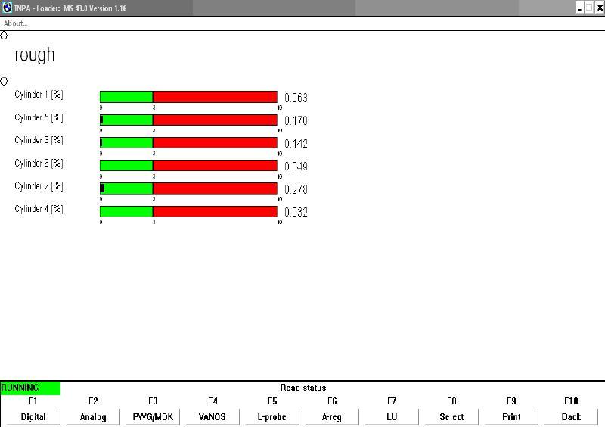605x427 pixels.
Task: Open the About menu
Action: pos(15,23)
